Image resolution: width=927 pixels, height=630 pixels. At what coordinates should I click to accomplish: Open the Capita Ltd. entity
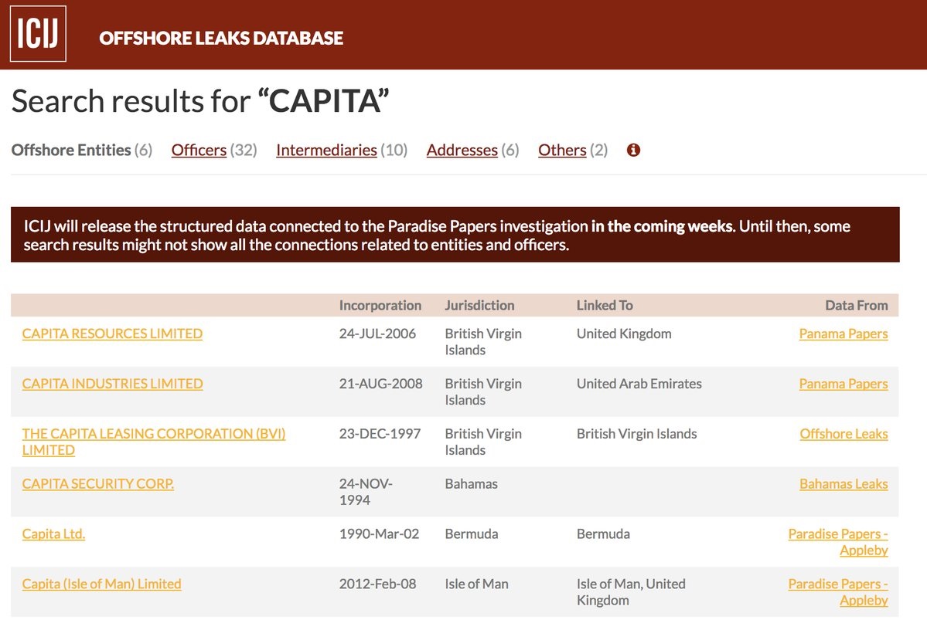click(x=54, y=533)
